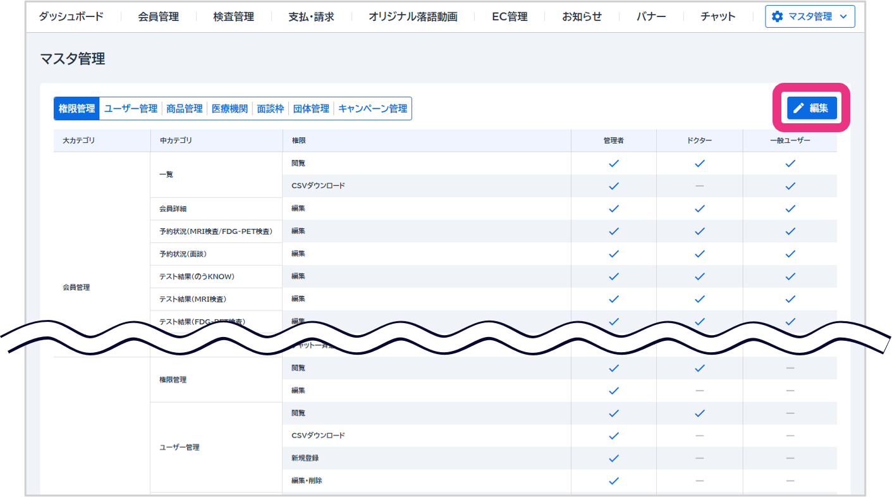892x497 pixels.
Task: Click the 編集 button text
Action: point(819,108)
